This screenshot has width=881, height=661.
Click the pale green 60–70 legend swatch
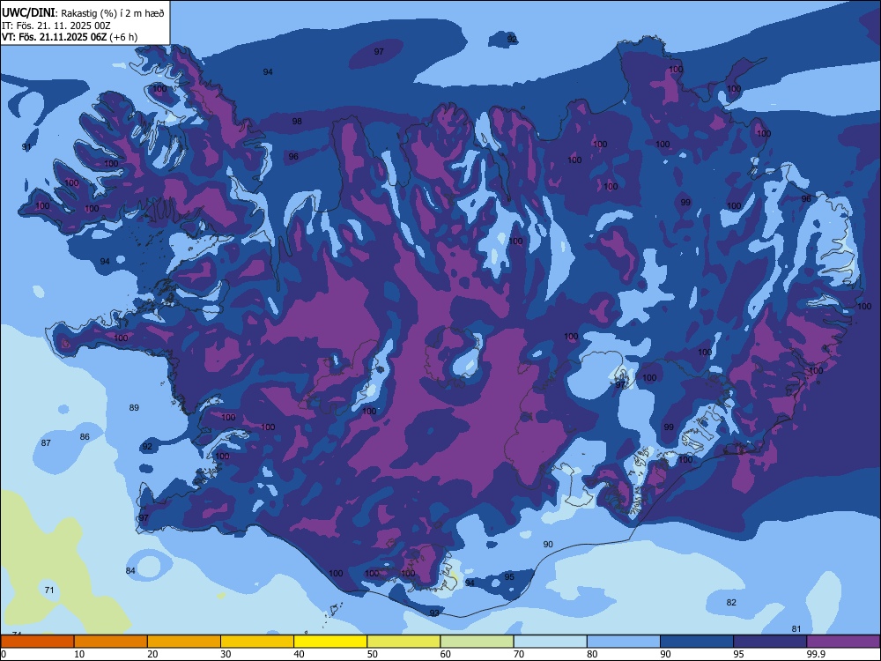[477, 642]
